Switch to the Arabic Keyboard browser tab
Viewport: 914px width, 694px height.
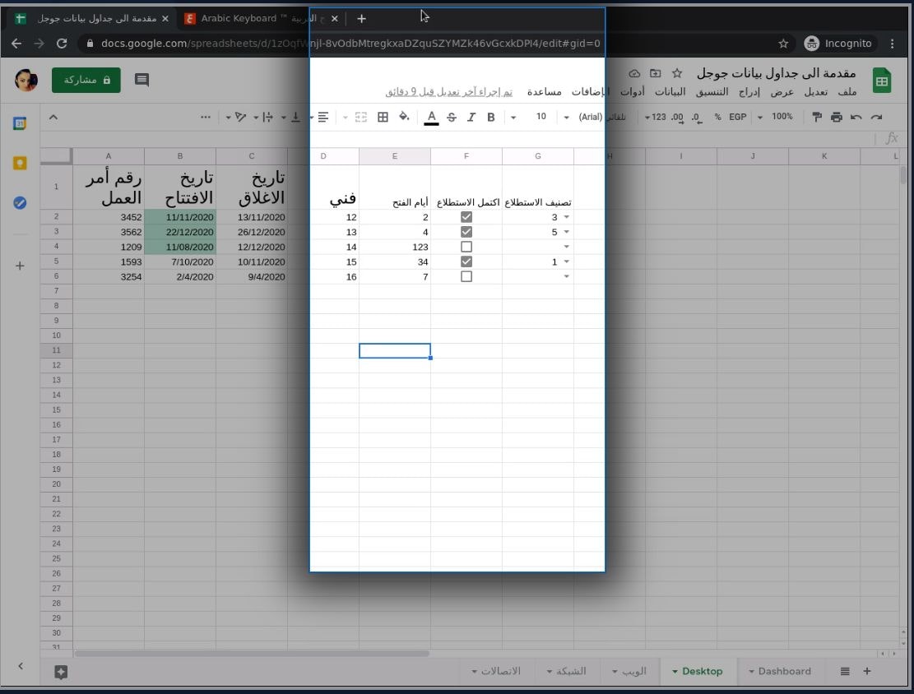coord(262,19)
